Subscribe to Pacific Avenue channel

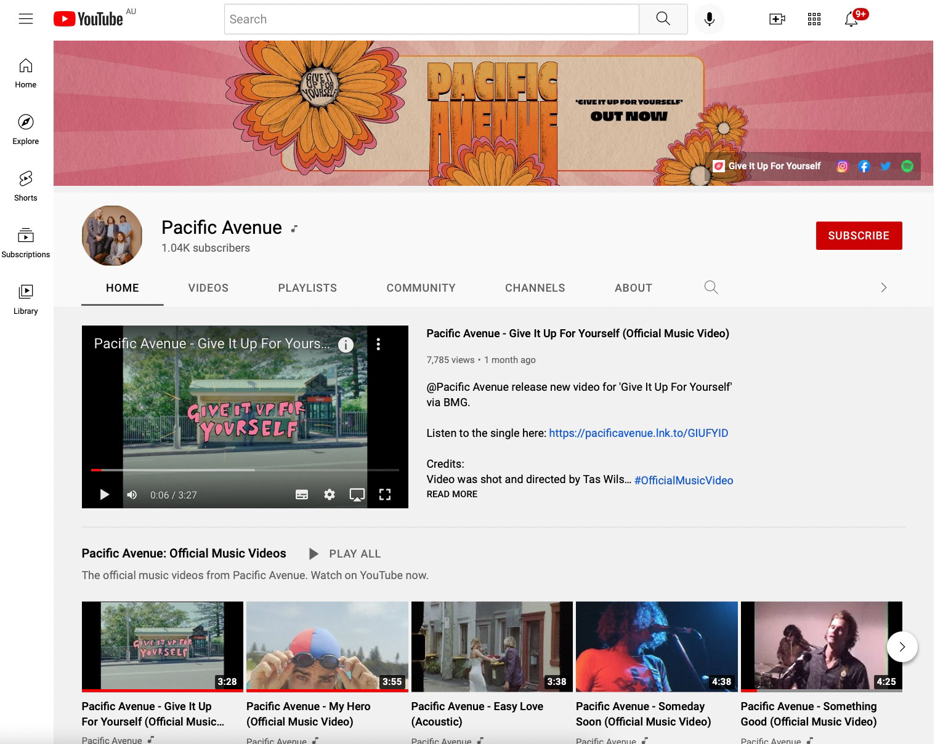[x=859, y=236]
